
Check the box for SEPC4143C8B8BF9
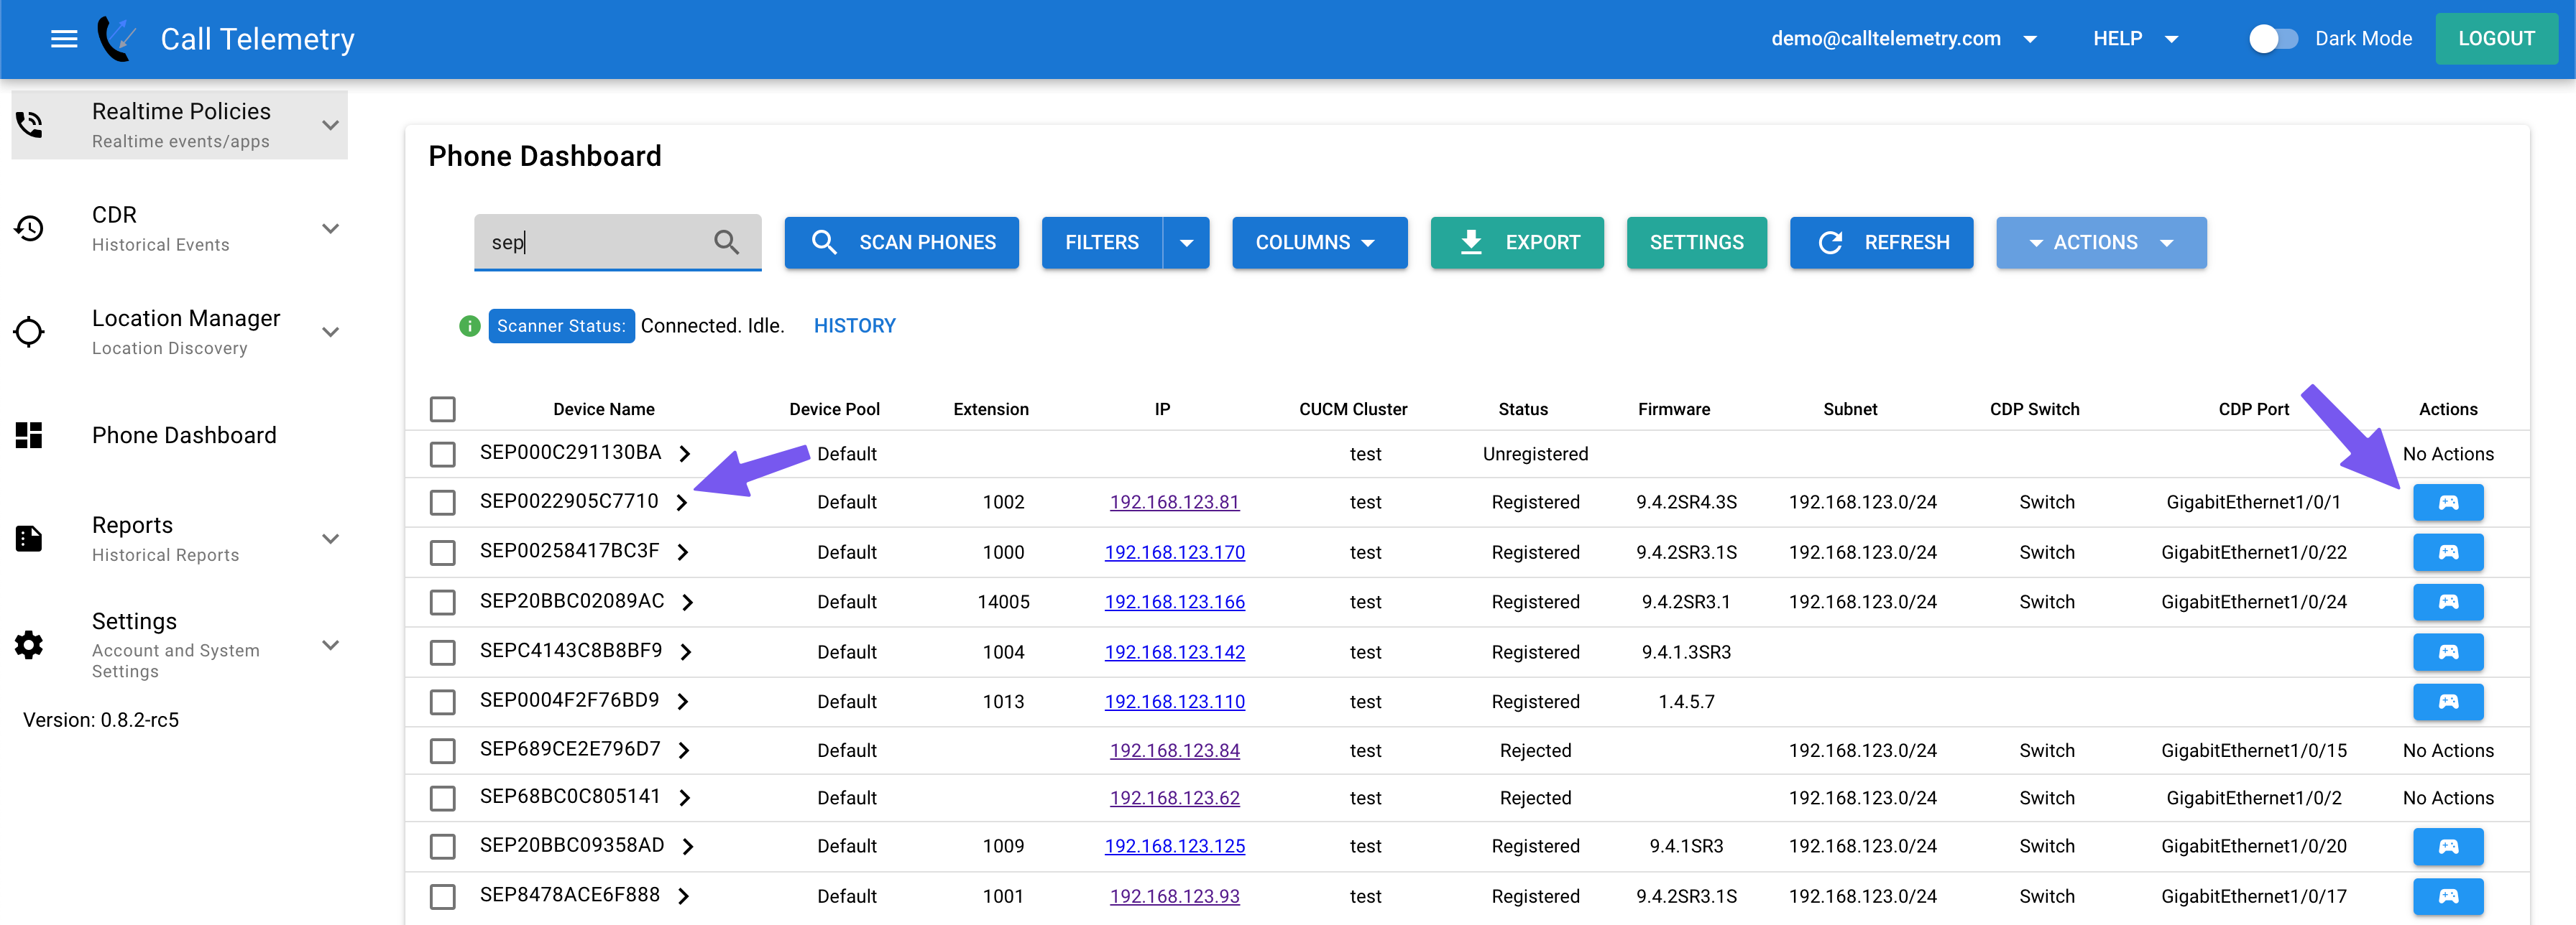click(442, 652)
